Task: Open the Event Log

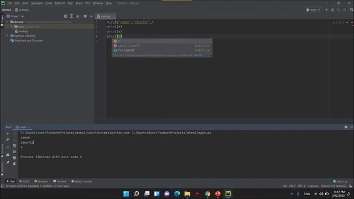Action: point(340,181)
